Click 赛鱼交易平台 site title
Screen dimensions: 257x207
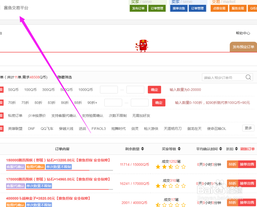(x=16, y=8)
